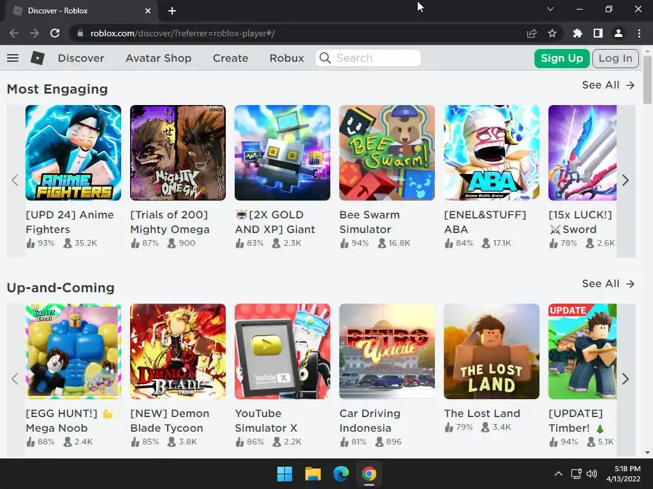Open the hamburger navigation menu
The image size is (653, 489).
point(13,58)
